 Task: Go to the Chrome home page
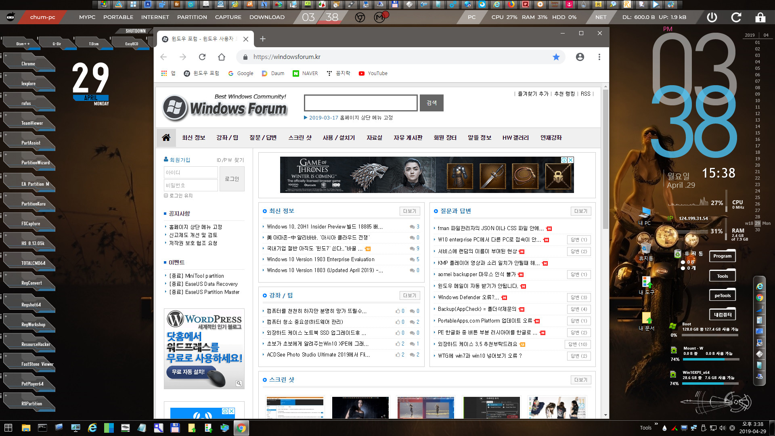coord(222,57)
